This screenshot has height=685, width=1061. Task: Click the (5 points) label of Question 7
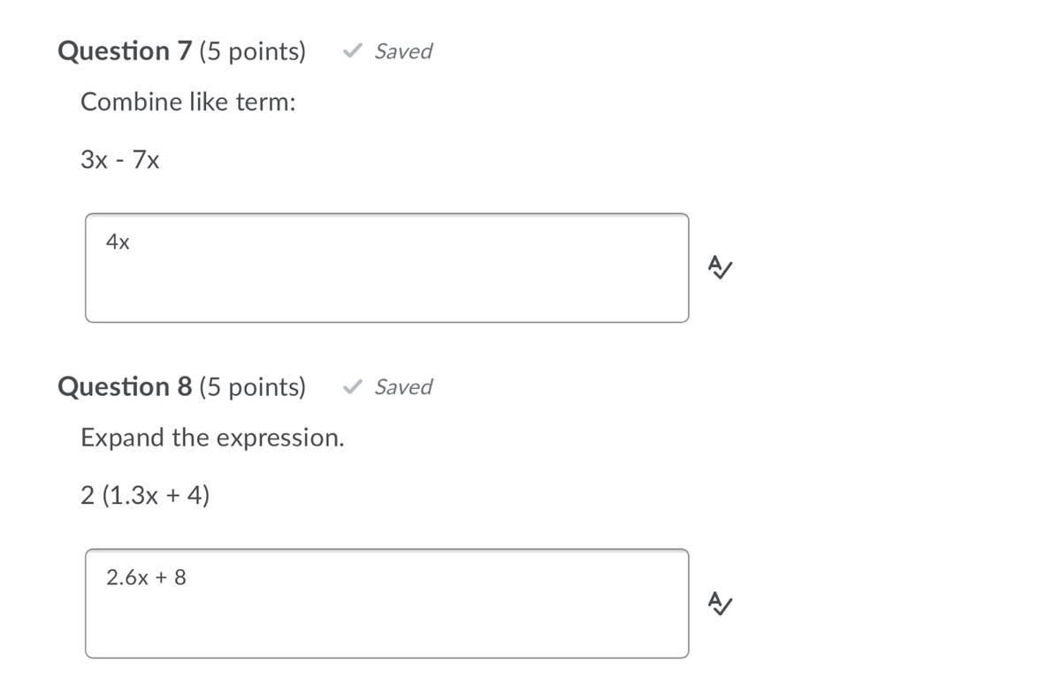[252, 51]
